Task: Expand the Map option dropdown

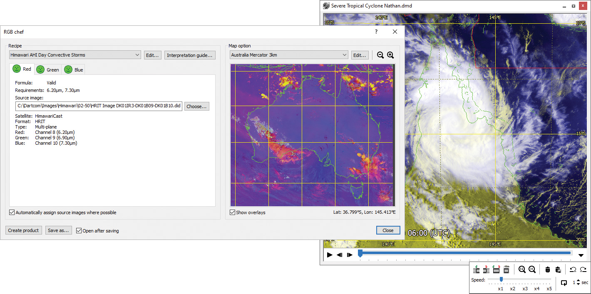Action: pyautogui.click(x=344, y=55)
